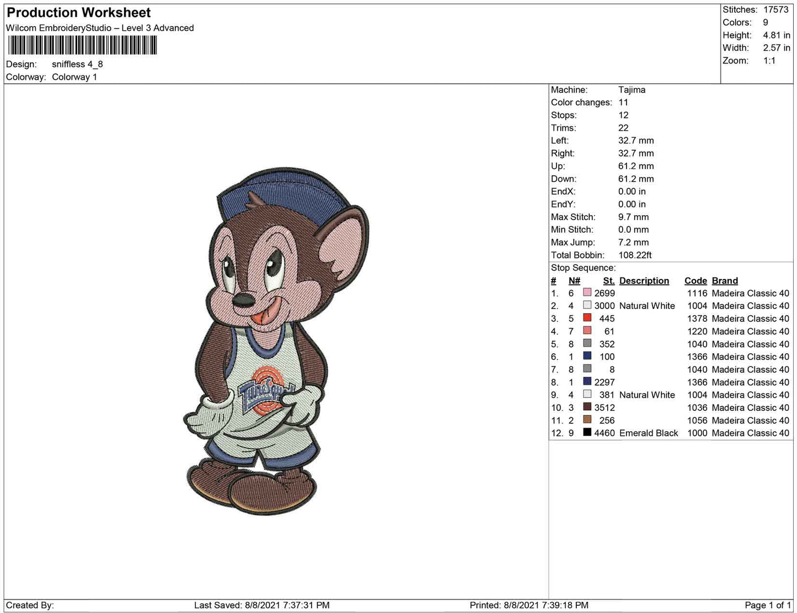Click thread code "1056"
Image resolution: width=797 pixels, height=613 pixels.
697,420
